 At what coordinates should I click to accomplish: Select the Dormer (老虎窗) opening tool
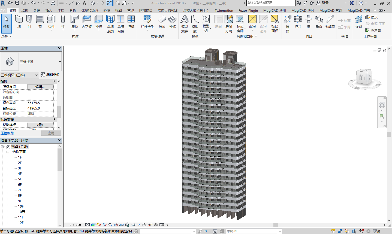point(330,22)
